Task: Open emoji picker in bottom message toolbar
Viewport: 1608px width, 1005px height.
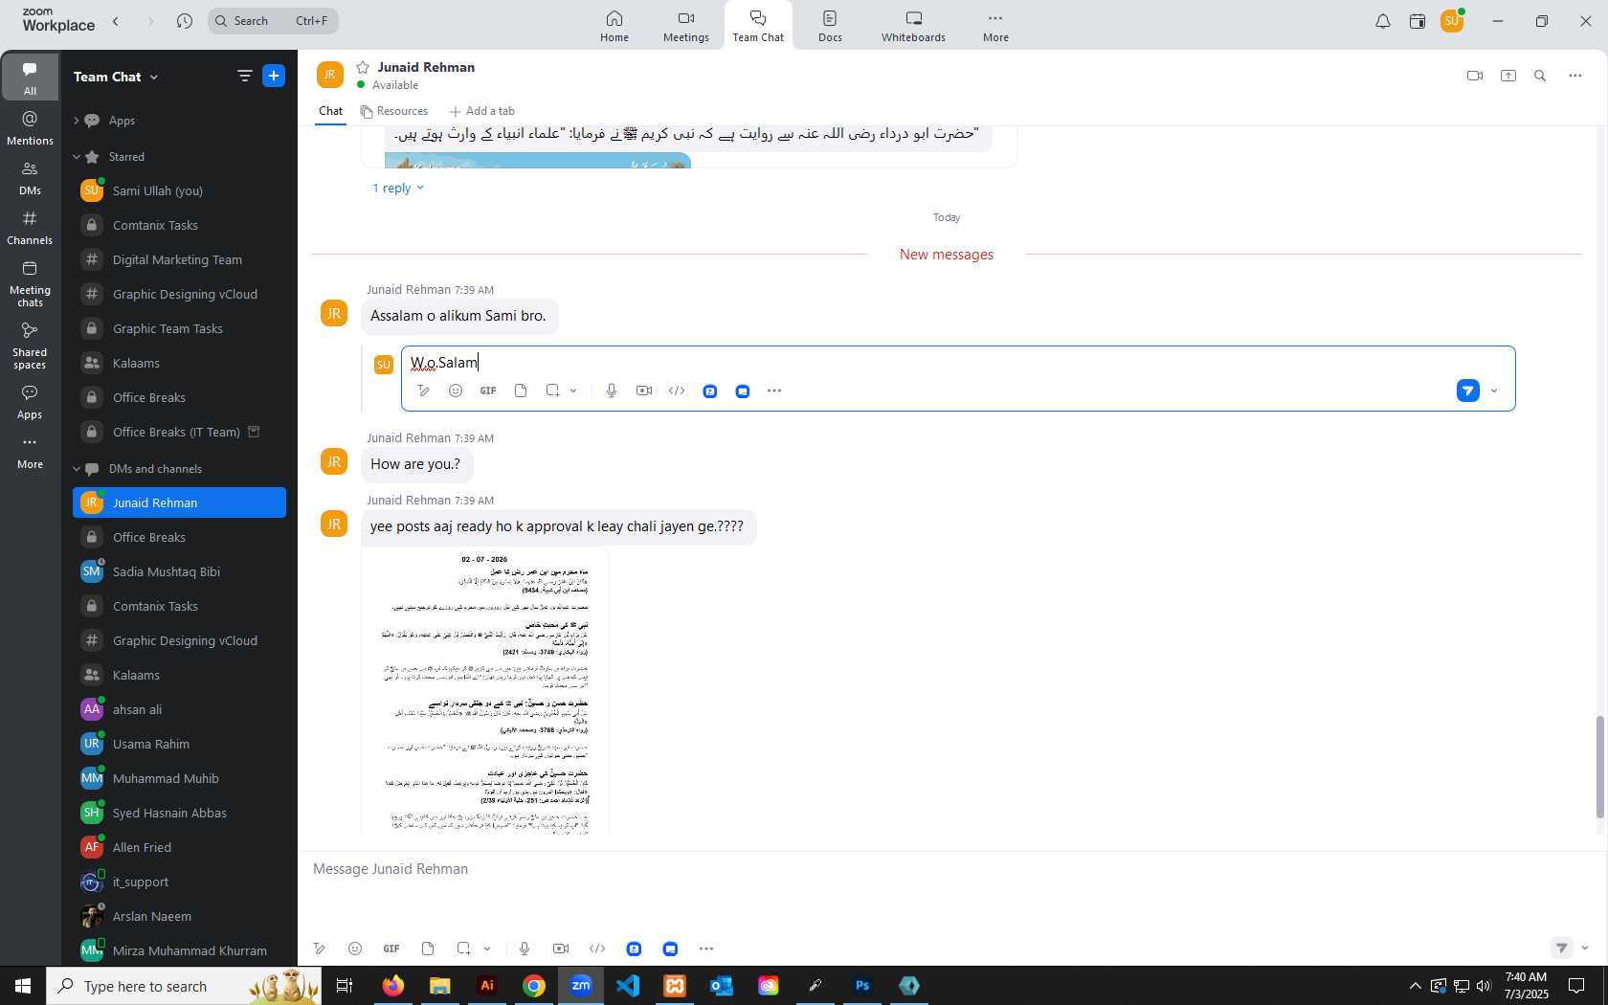Action: click(x=355, y=949)
